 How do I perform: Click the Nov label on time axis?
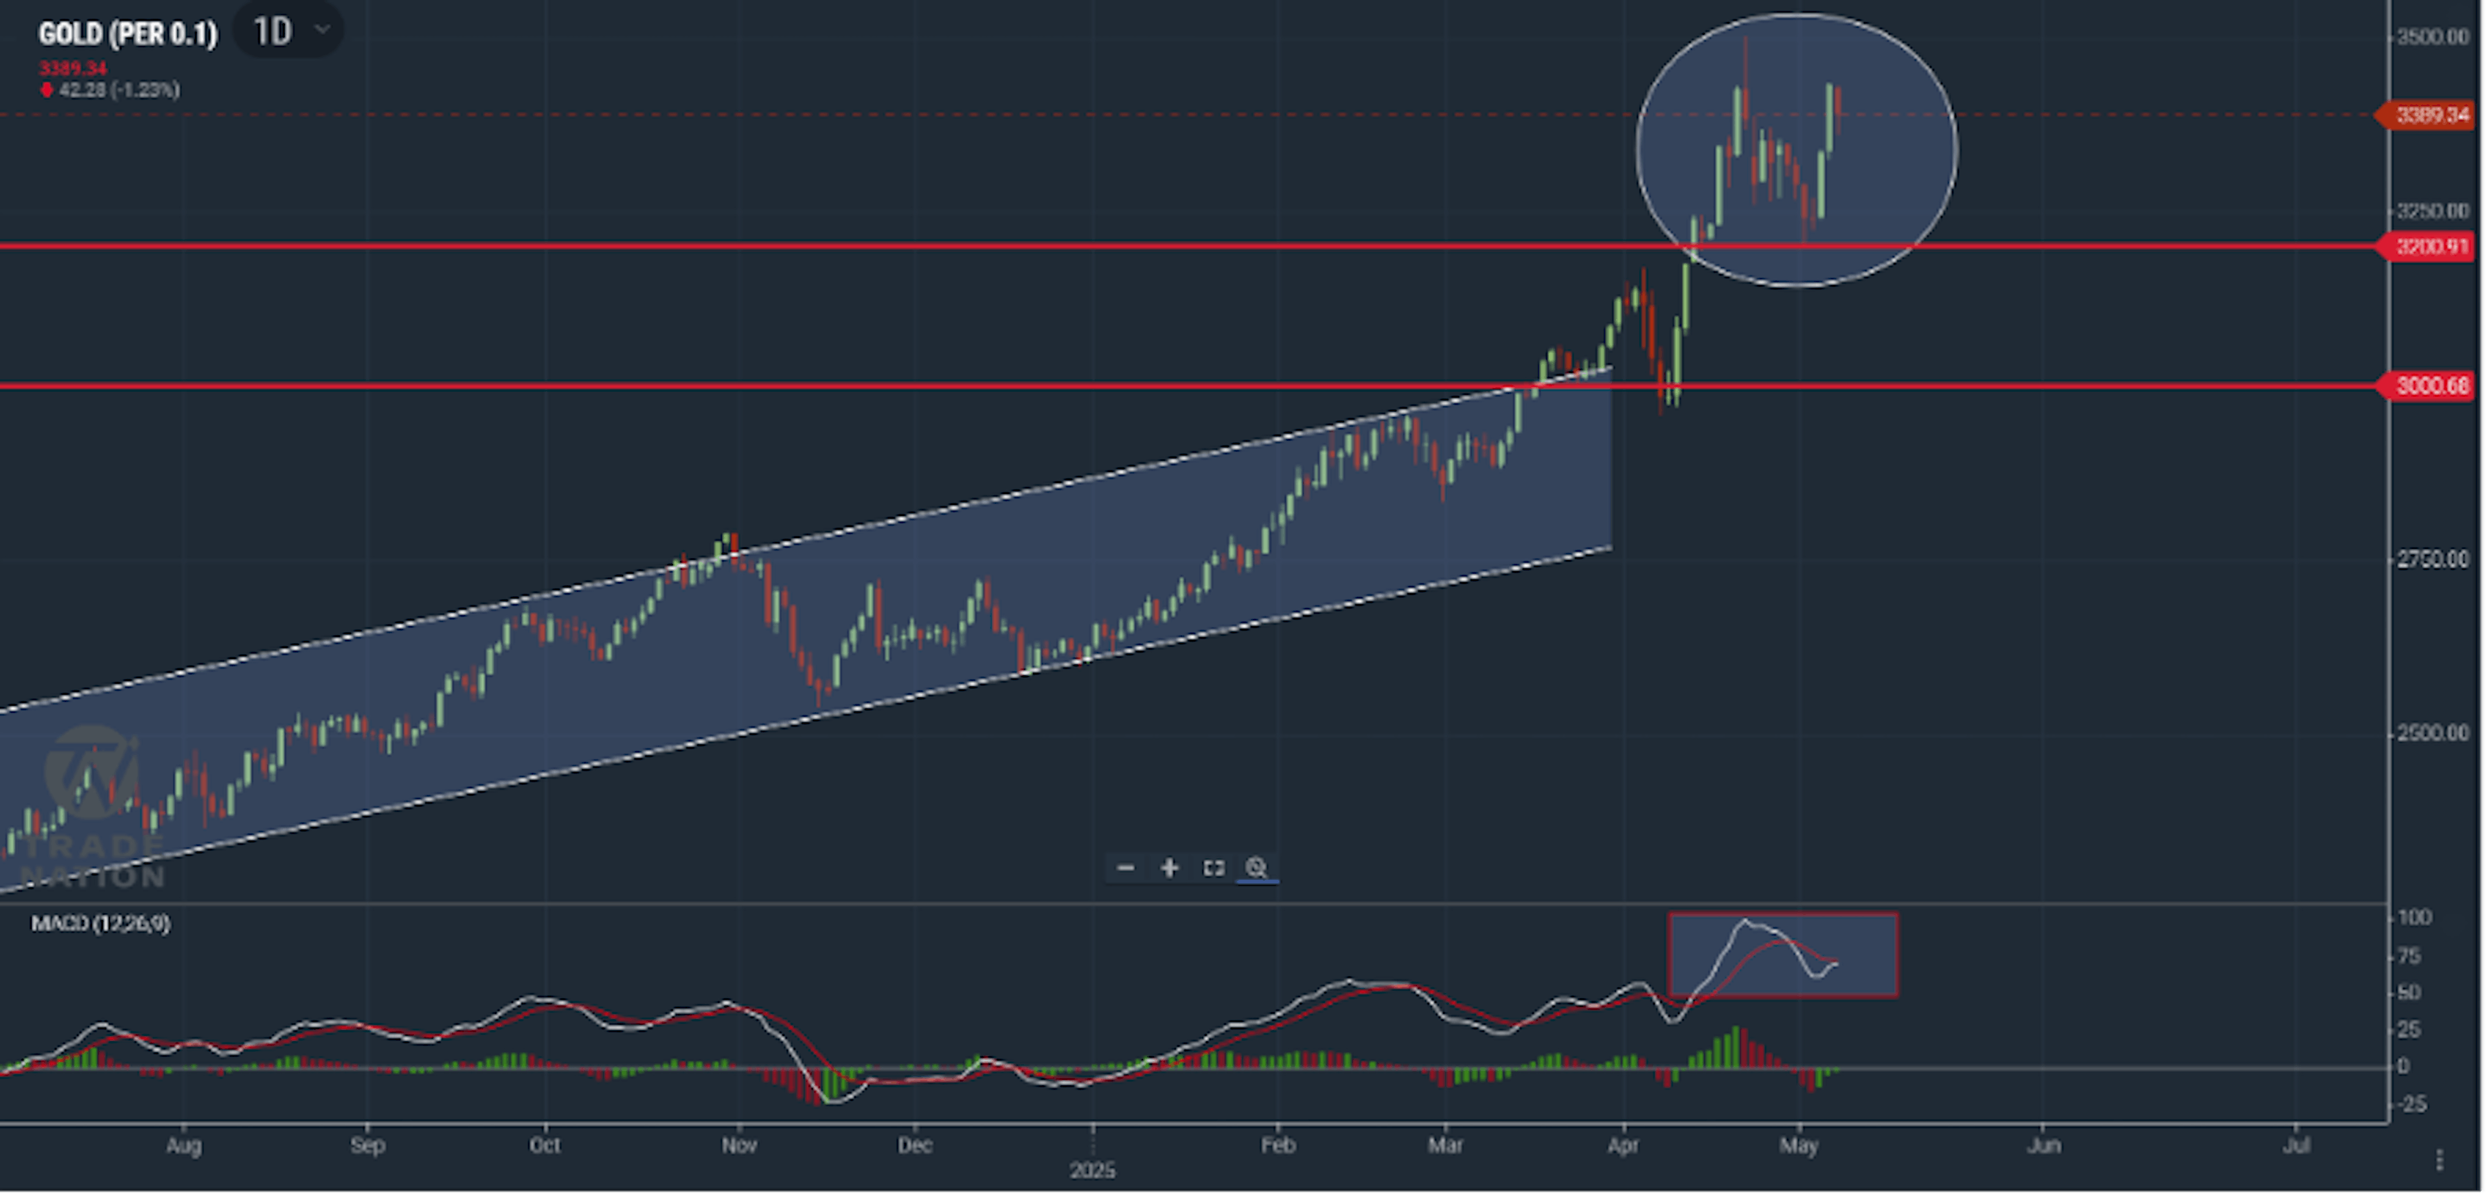click(x=738, y=1145)
